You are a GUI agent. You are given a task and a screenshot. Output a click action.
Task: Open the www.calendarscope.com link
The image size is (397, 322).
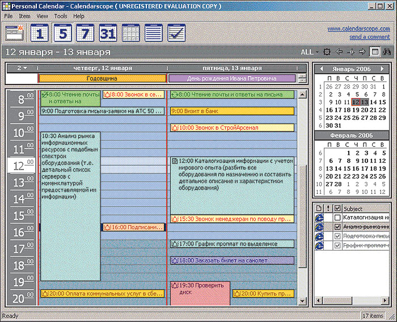(x=358, y=28)
